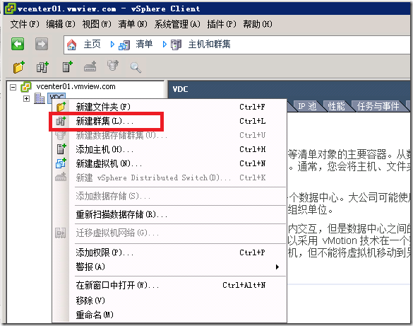
Task: Open the 清单(N) menu
Action: pos(133,24)
